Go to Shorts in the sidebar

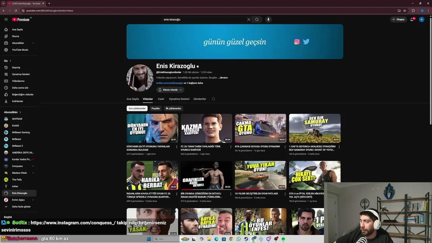[19, 36]
